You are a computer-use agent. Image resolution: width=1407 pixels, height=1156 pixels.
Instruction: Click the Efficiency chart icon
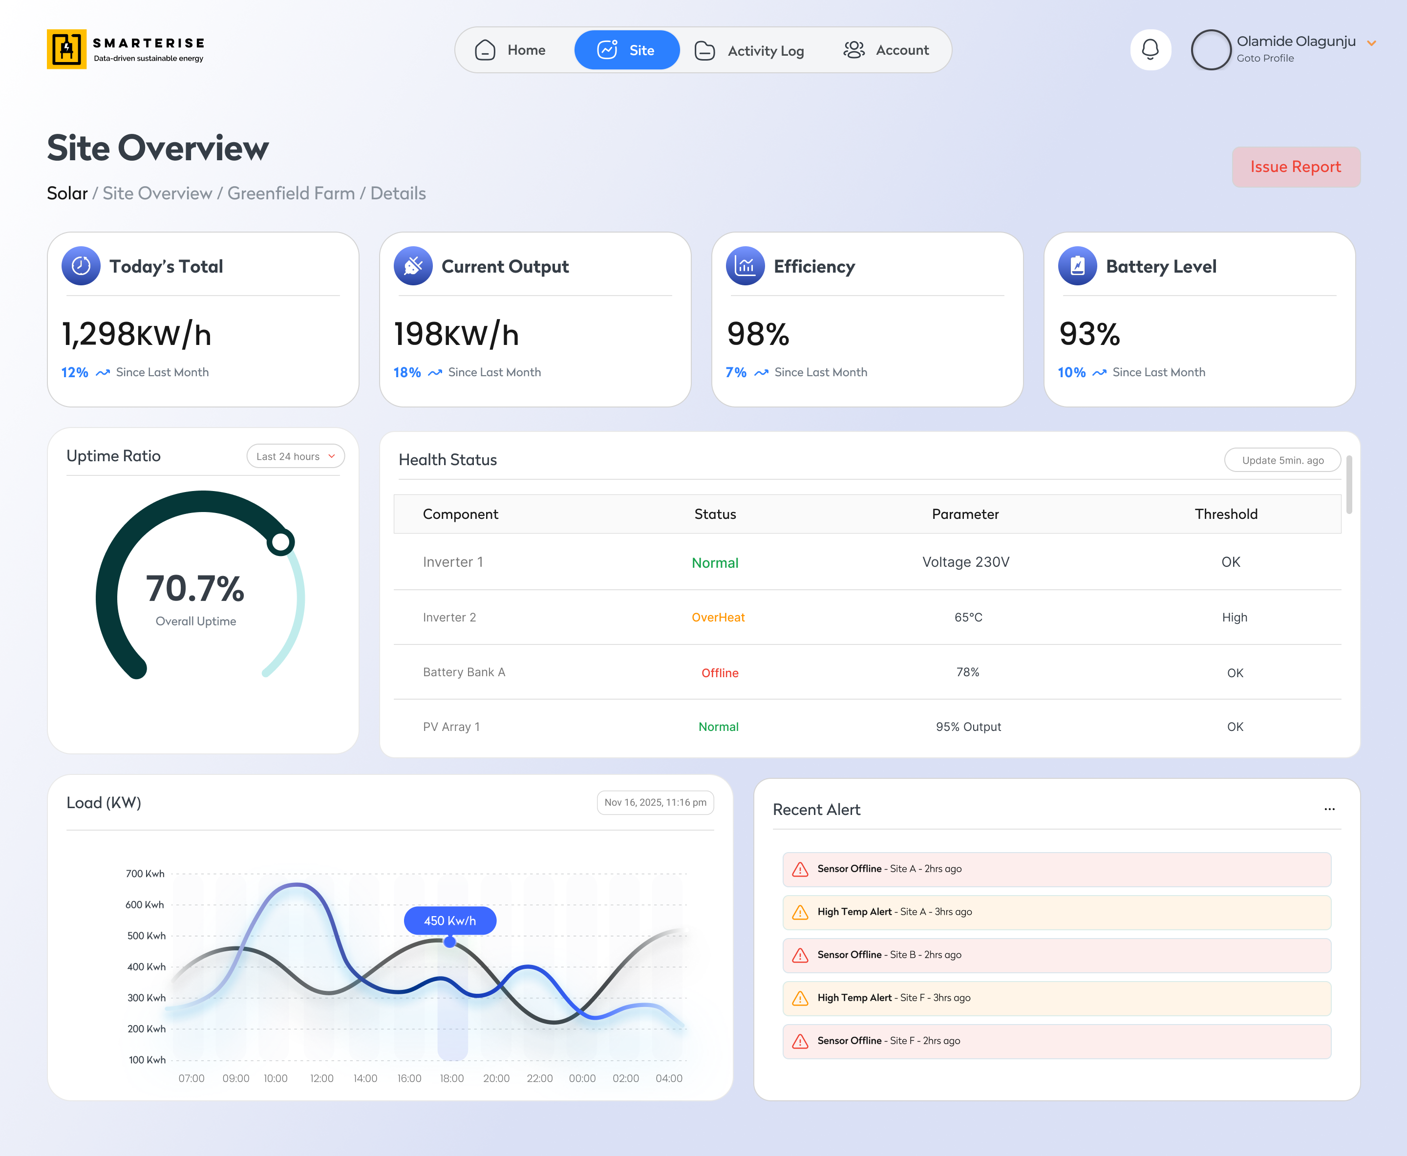coord(745,266)
